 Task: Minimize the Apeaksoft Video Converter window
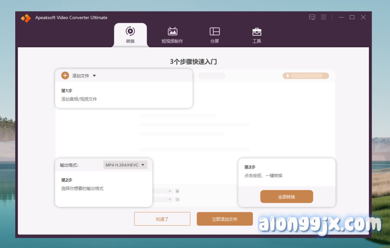[x=341, y=17]
